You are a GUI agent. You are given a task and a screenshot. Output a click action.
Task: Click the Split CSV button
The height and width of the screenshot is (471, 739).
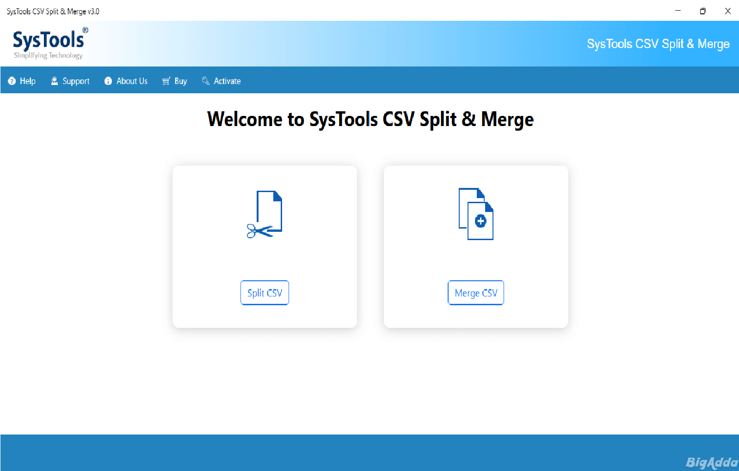coord(265,293)
